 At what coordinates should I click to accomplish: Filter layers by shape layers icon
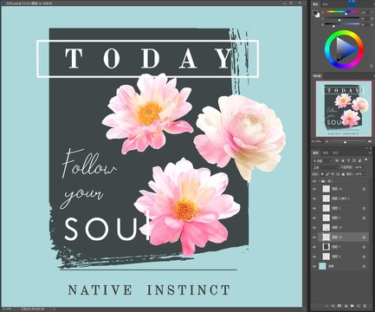tap(354, 160)
